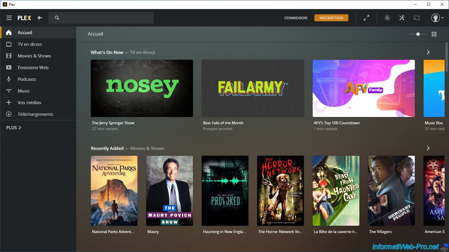Adjust the thumbnail size slider

click(x=418, y=34)
